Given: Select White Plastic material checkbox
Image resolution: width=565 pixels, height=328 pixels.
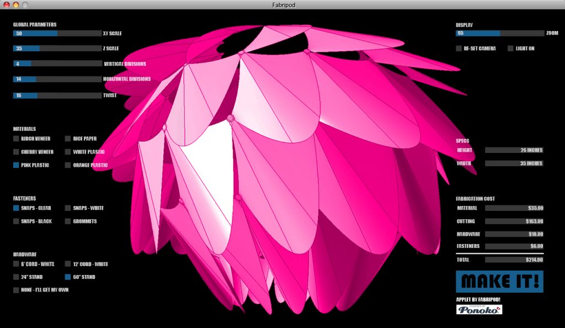Looking at the screenshot, I should click(x=68, y=152).
